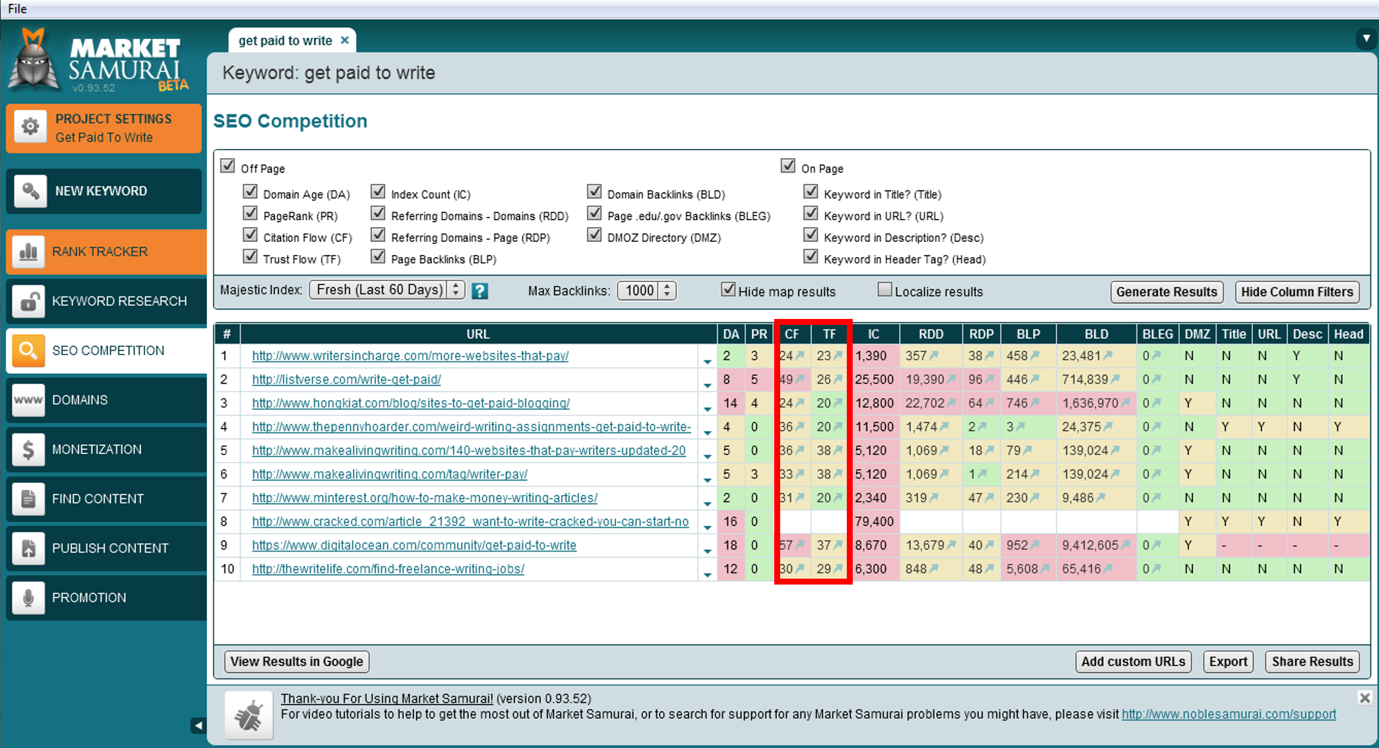1379x748 pixels.
Task: Expand row options for digitalocean URL
Action: click(x=707, y=550)
